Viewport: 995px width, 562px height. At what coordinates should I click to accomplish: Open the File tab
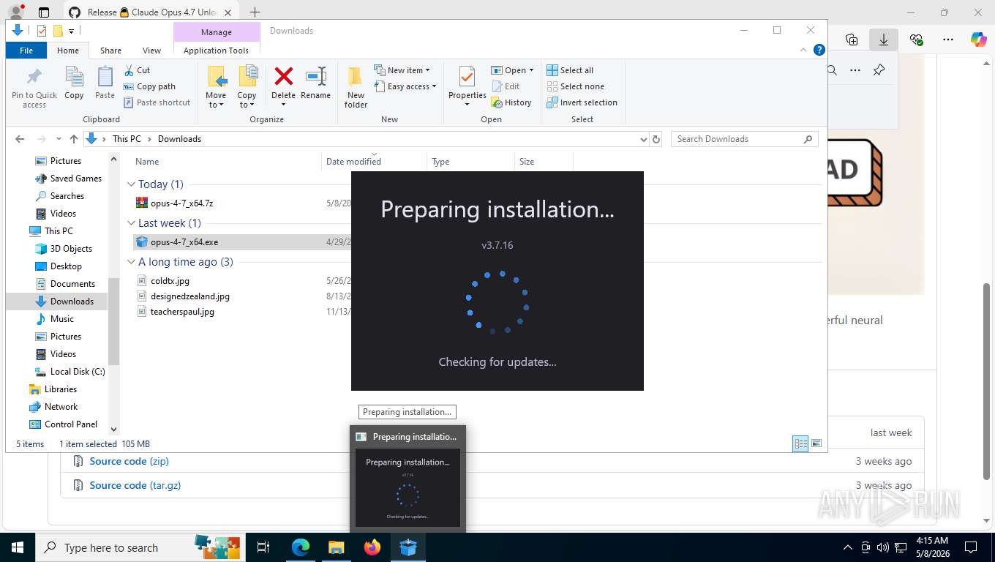(26, 50)
